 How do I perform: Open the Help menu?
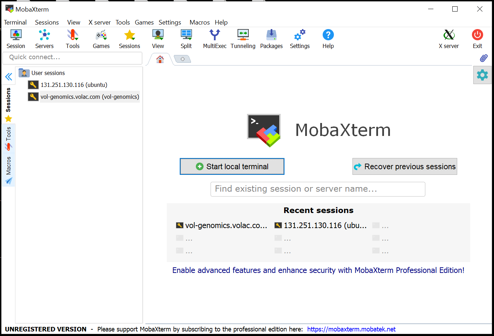click(x=221, y=22)
